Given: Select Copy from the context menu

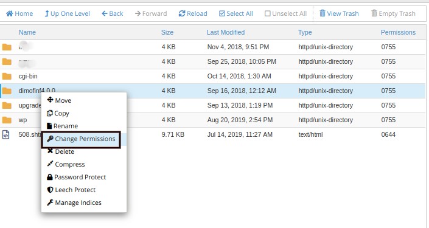Looking at the screenshot, I should click(58, 113).
